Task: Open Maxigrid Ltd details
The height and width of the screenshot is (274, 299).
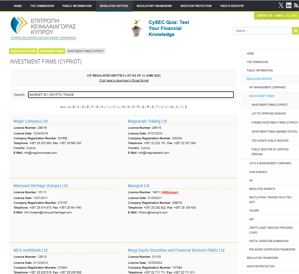Action: pyautogui.click(x=138, y=186)
